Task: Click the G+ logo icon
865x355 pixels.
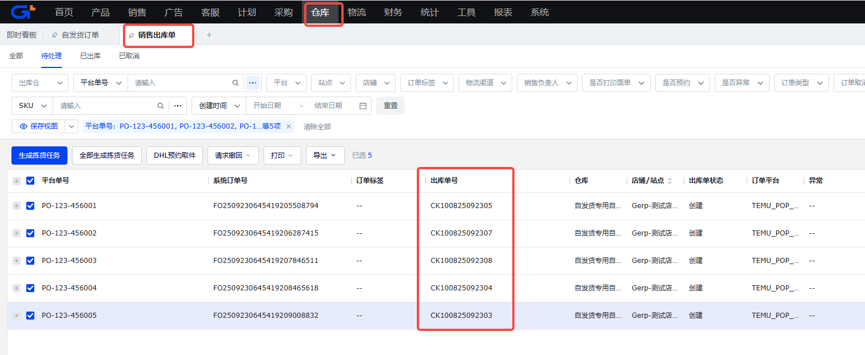Action: click(23, 11)
